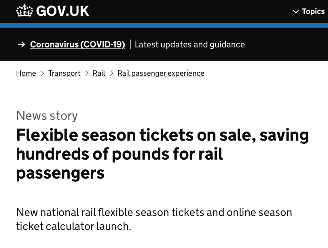Open the Coronavirus (COVID-19) link
Image resolution: width=328 pixels, height=248 pixels.
pyautogui.click(x=78, y=44)
